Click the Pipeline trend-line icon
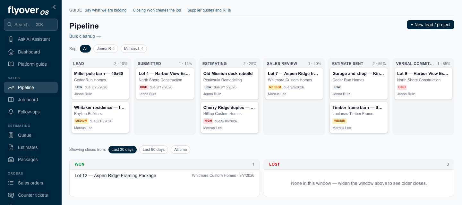Image resolution: width=462 pixels, height=205 pixels. pyautogui.click(x=11, y=87)
